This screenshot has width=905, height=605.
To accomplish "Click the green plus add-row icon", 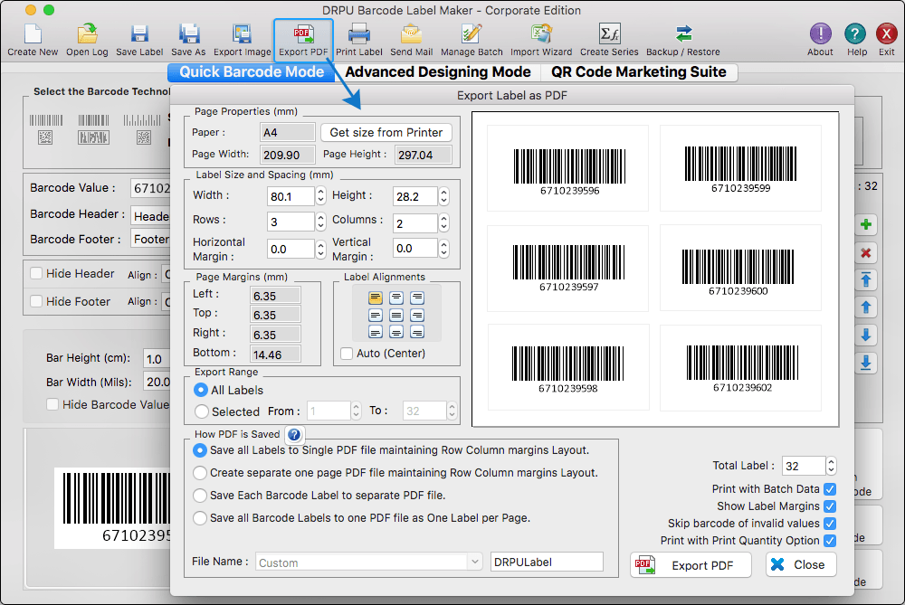I will tap(866, 224).
